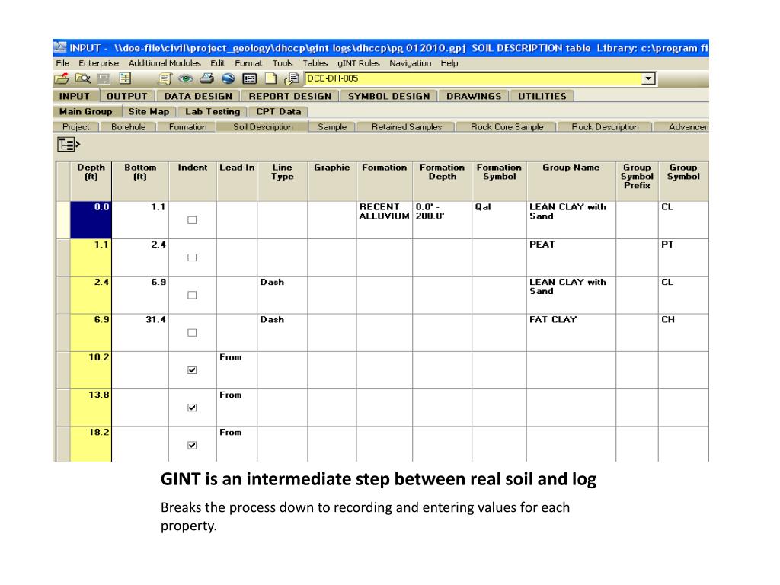The image size is (780, 585).
Task: Toggle Indent checkbox for depth 6.9 row
Action: click(192, 332)
